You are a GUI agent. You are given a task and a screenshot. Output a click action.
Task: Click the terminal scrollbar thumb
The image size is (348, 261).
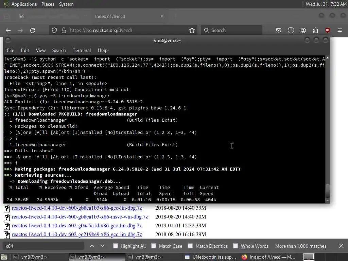pyautogui.click(x=327, y=191)
